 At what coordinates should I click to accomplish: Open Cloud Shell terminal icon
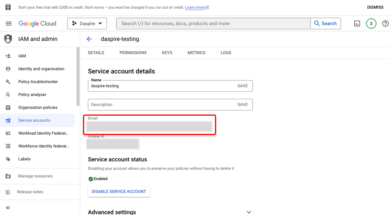pyautogui.click(x=357, y=24)
